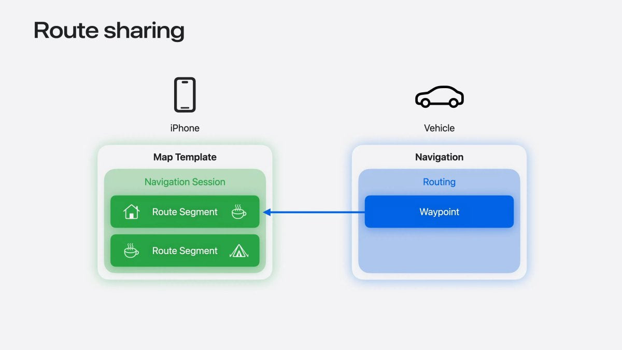Click the tent icon in second Route Segment
The image size is (622, 350).
coord(238,251)
